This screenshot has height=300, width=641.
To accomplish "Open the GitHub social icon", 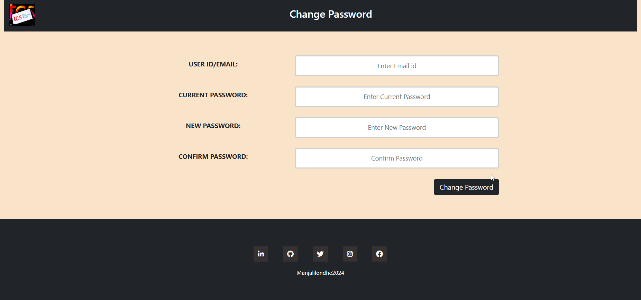I will 291,254.
